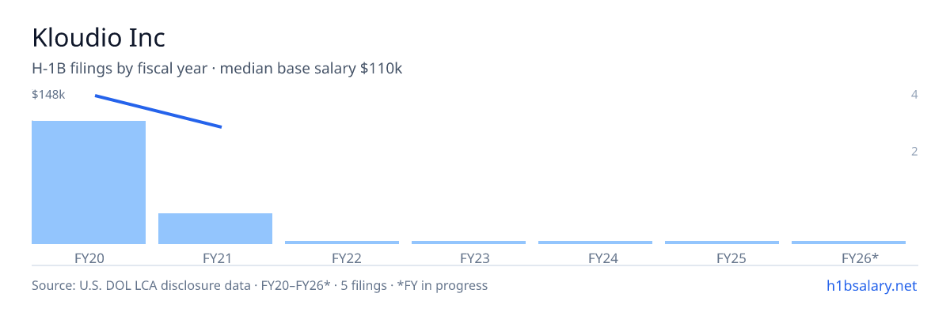Select the thin FY23 bar
This screenshot has height=316, width=950.
coord(469,243)
